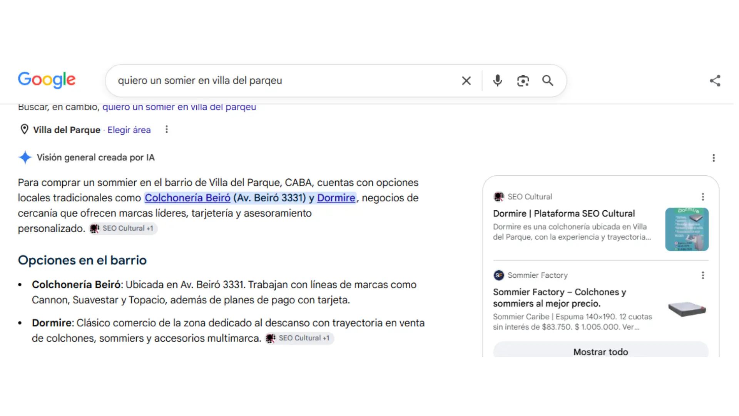
Task: Open options menu for Sommier Factory card
Action: click(x=703, y=275)
